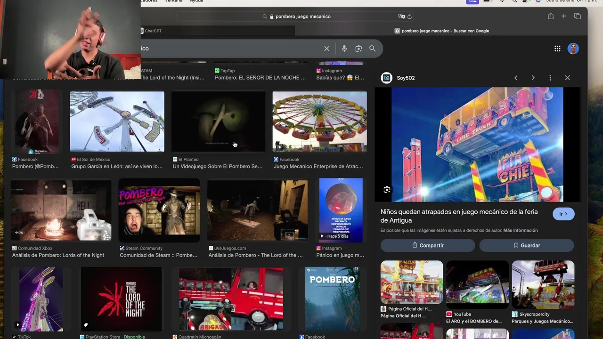Visit the source with the Ir button
This screenshot has width=603, height=339.
(x=563, y=214)
